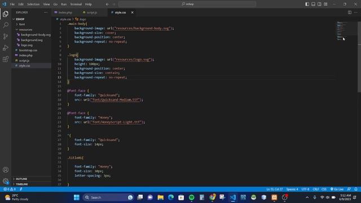Open the Accounts menu icon

pyautogui.click(x=6, y=170)
